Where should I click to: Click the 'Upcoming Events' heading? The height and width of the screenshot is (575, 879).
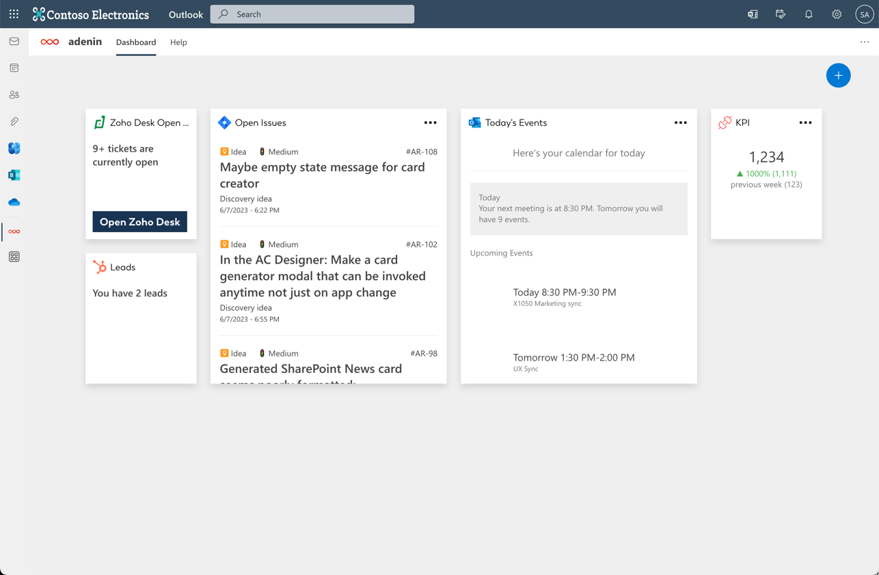pos(502,253)
